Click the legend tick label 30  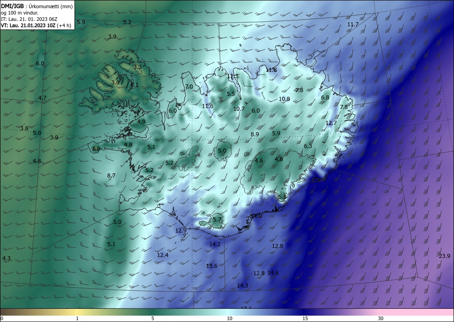(381, 319)
